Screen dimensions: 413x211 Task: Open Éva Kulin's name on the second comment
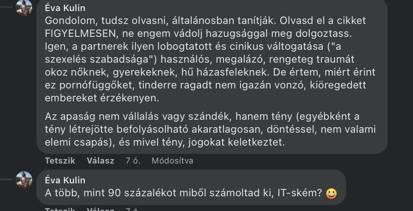(65, 180)
